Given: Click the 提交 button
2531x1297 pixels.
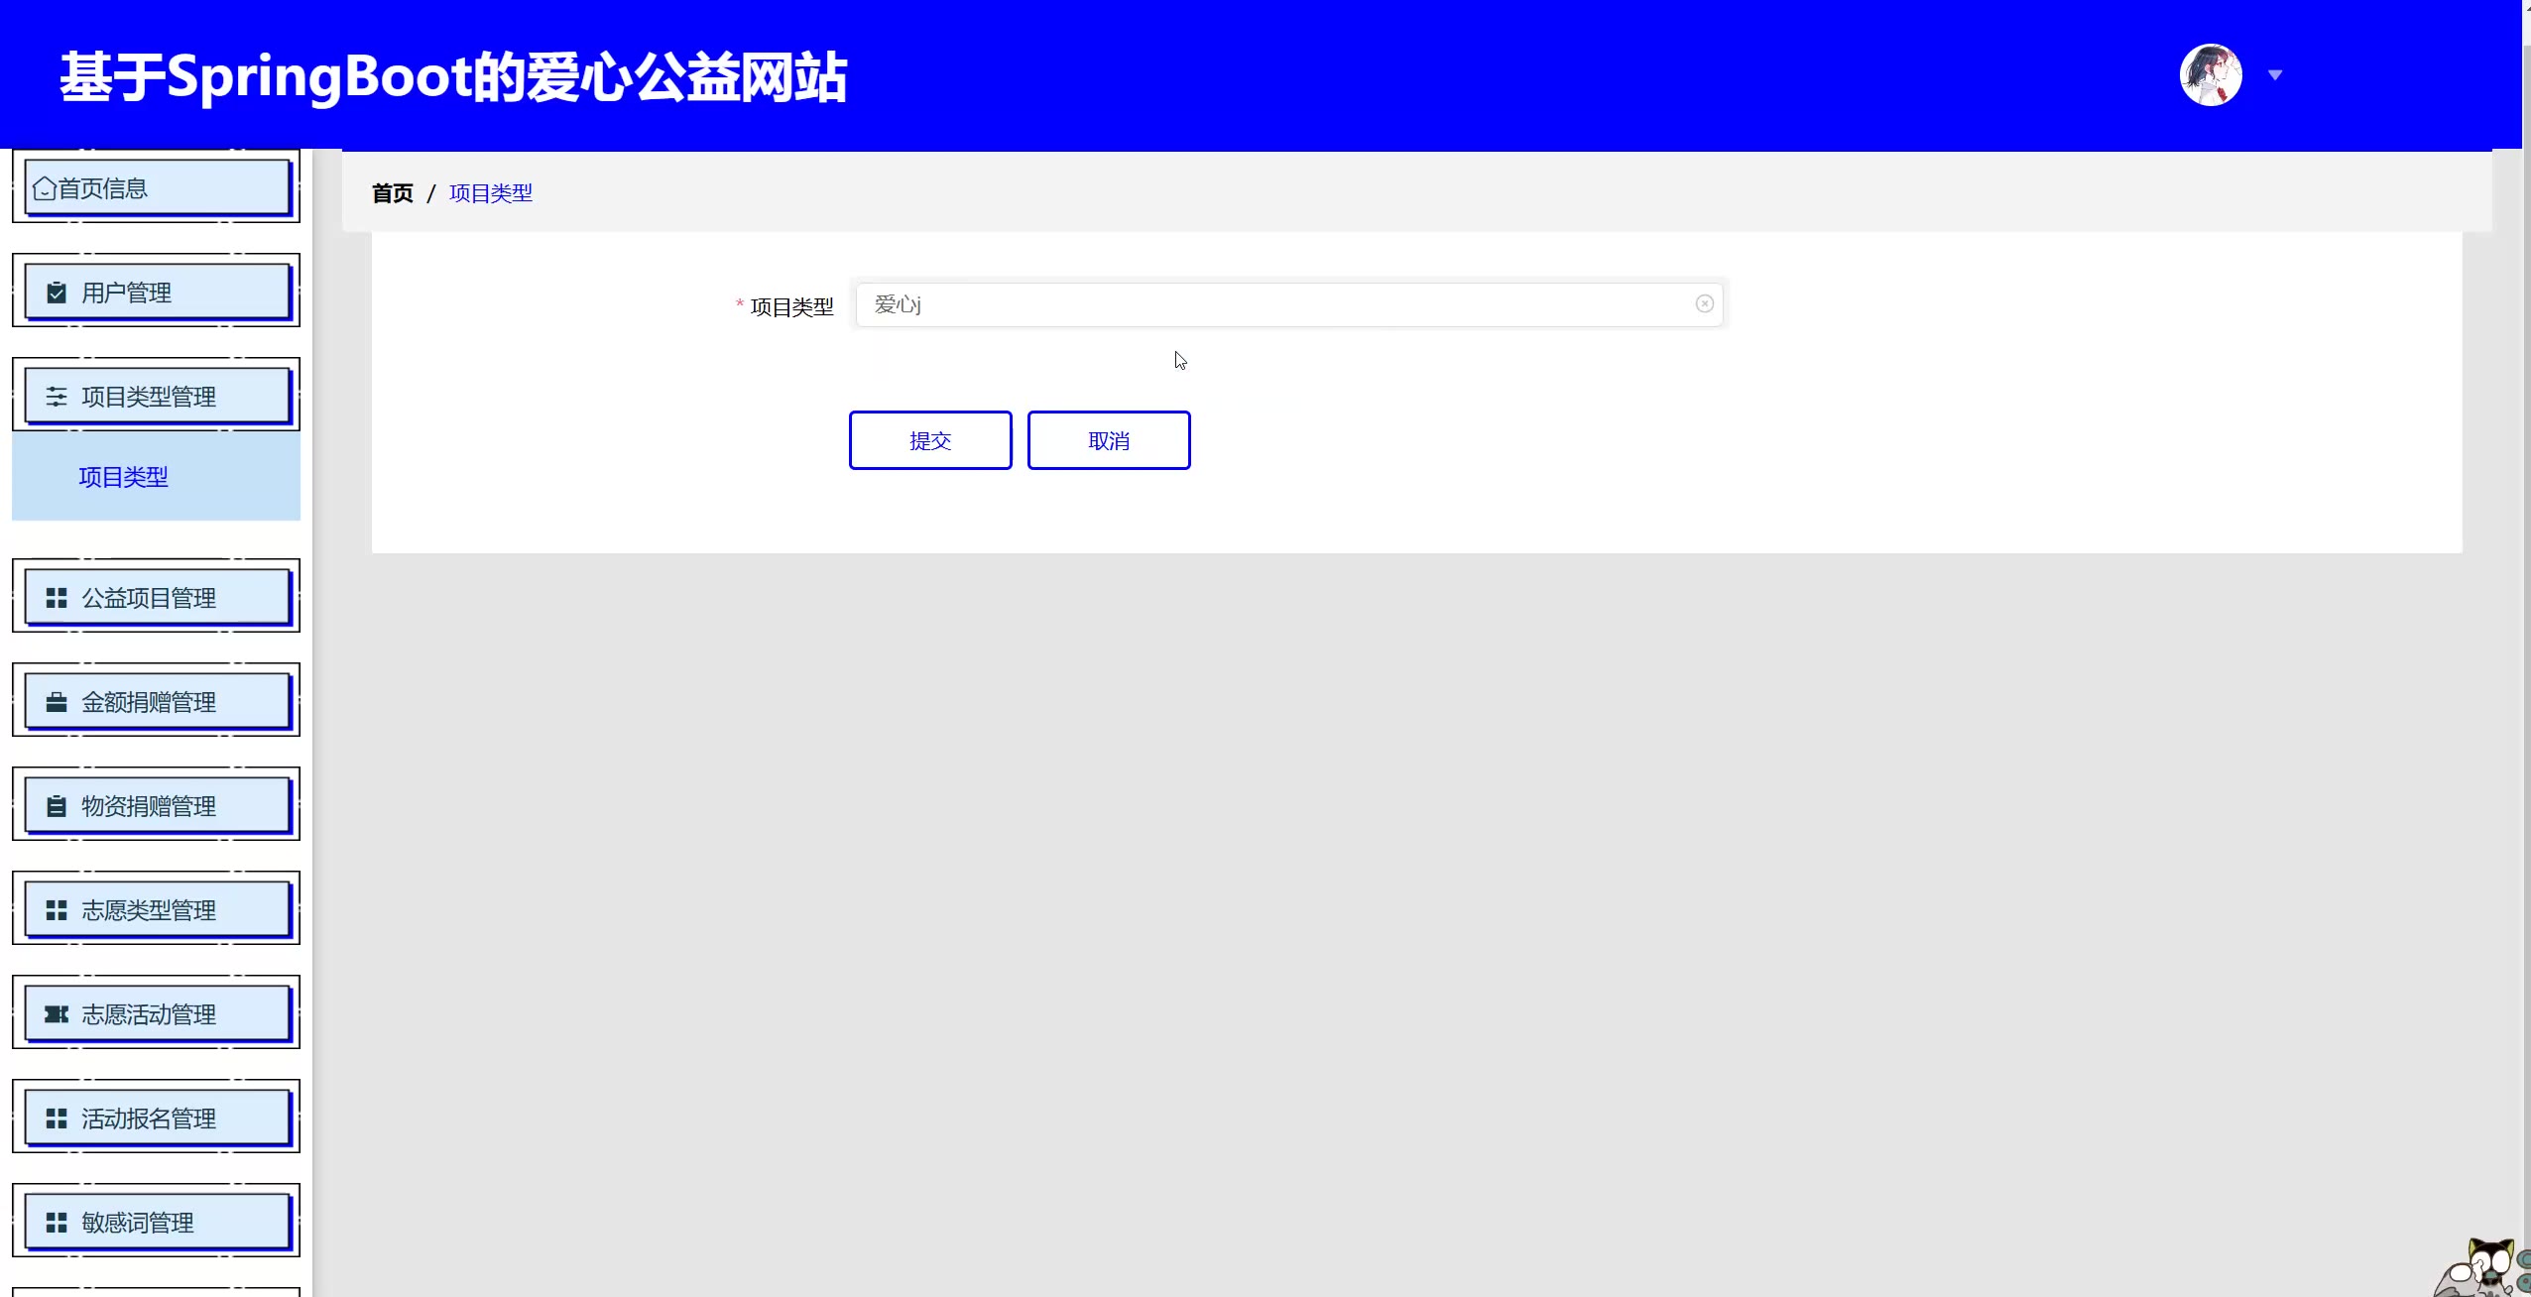Looking at the screenshot, I should click(x=929, y=440).
